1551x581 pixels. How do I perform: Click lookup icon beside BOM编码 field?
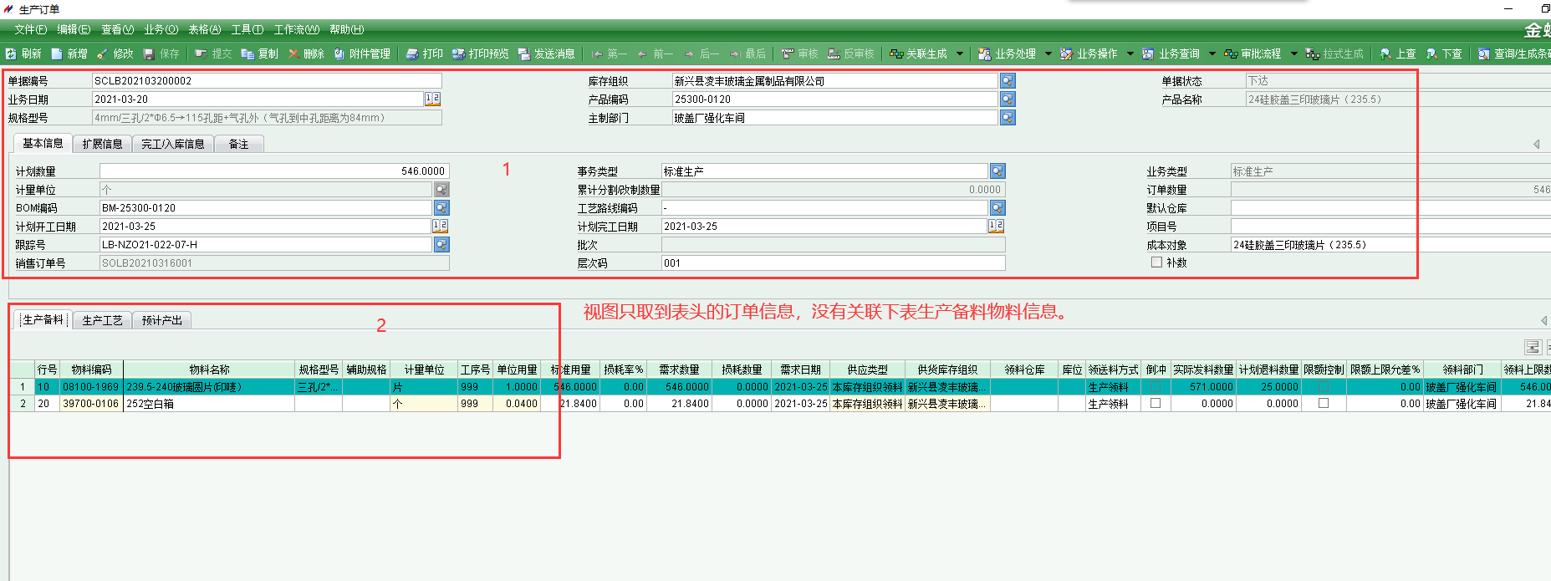click(x=441, y=208)
